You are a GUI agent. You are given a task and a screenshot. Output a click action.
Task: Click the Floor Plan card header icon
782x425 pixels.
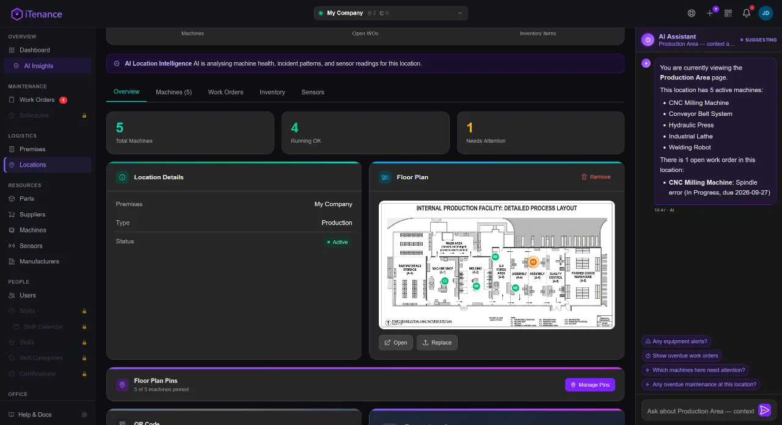coord(385,177)
